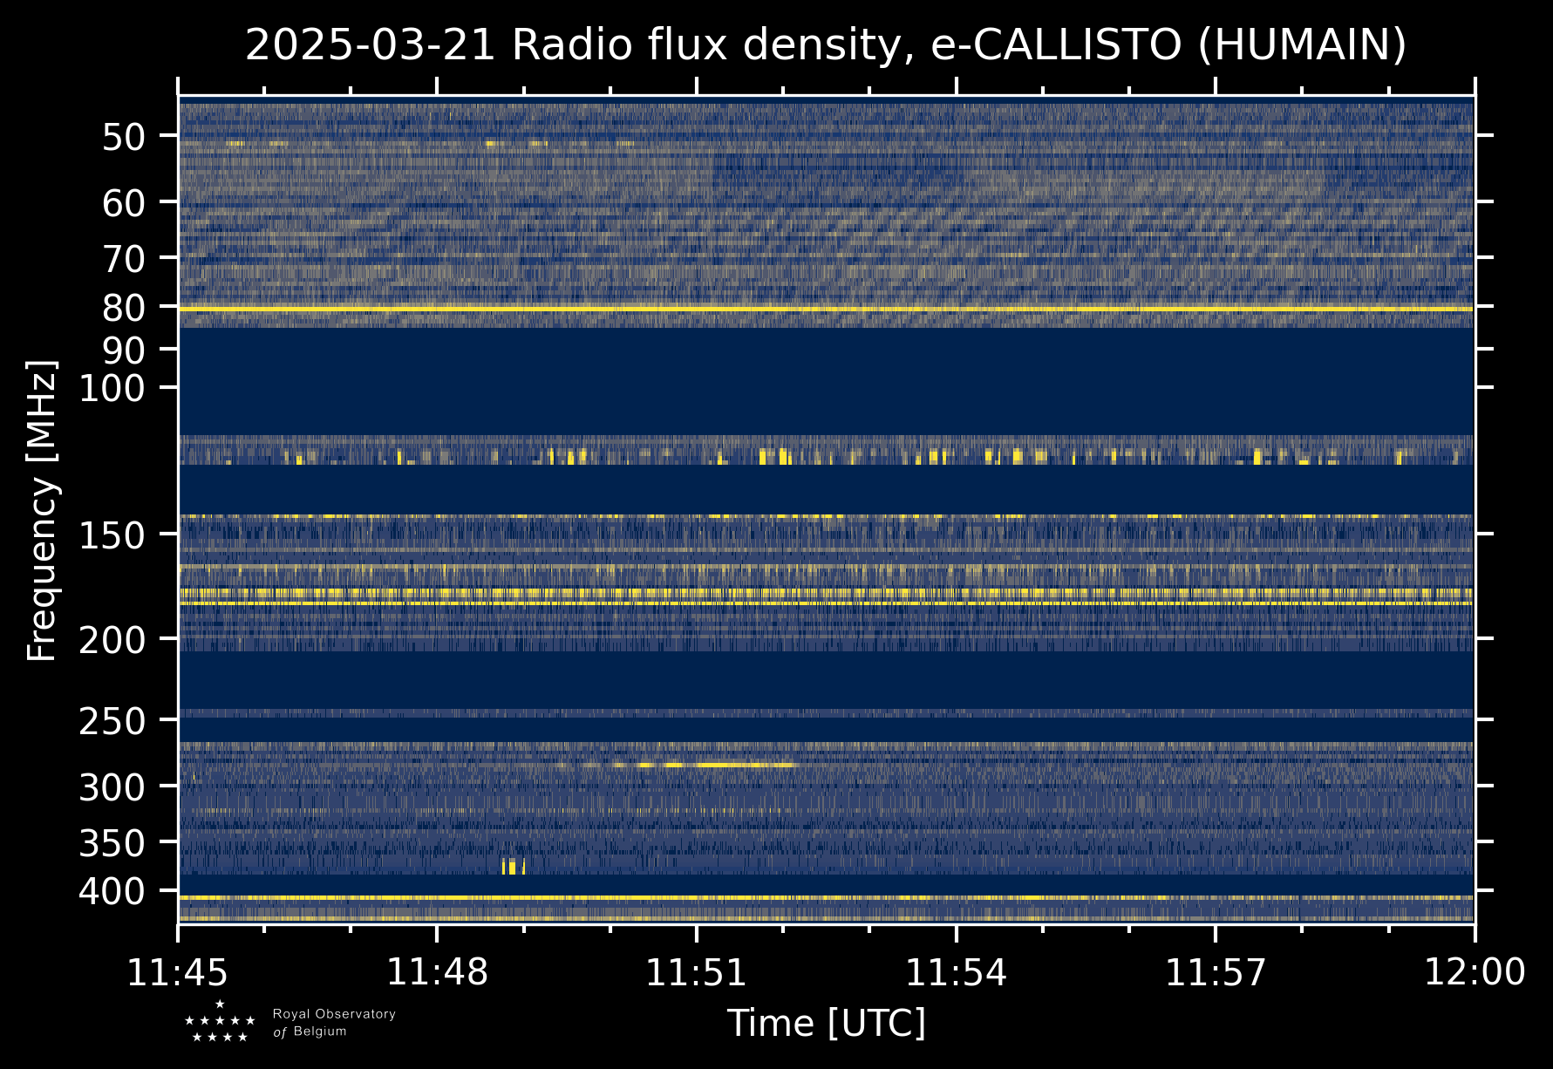Select the 11:48 time tick label
This screenshot has width=1553, height=1069.
[437, 972]
